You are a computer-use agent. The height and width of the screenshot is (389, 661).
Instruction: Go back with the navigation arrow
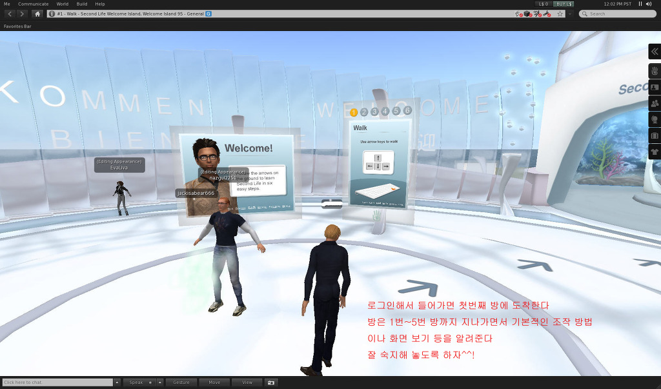10,14
